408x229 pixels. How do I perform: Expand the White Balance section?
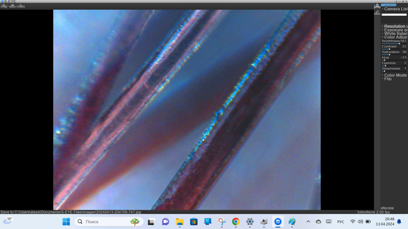(x=395, y=33)
